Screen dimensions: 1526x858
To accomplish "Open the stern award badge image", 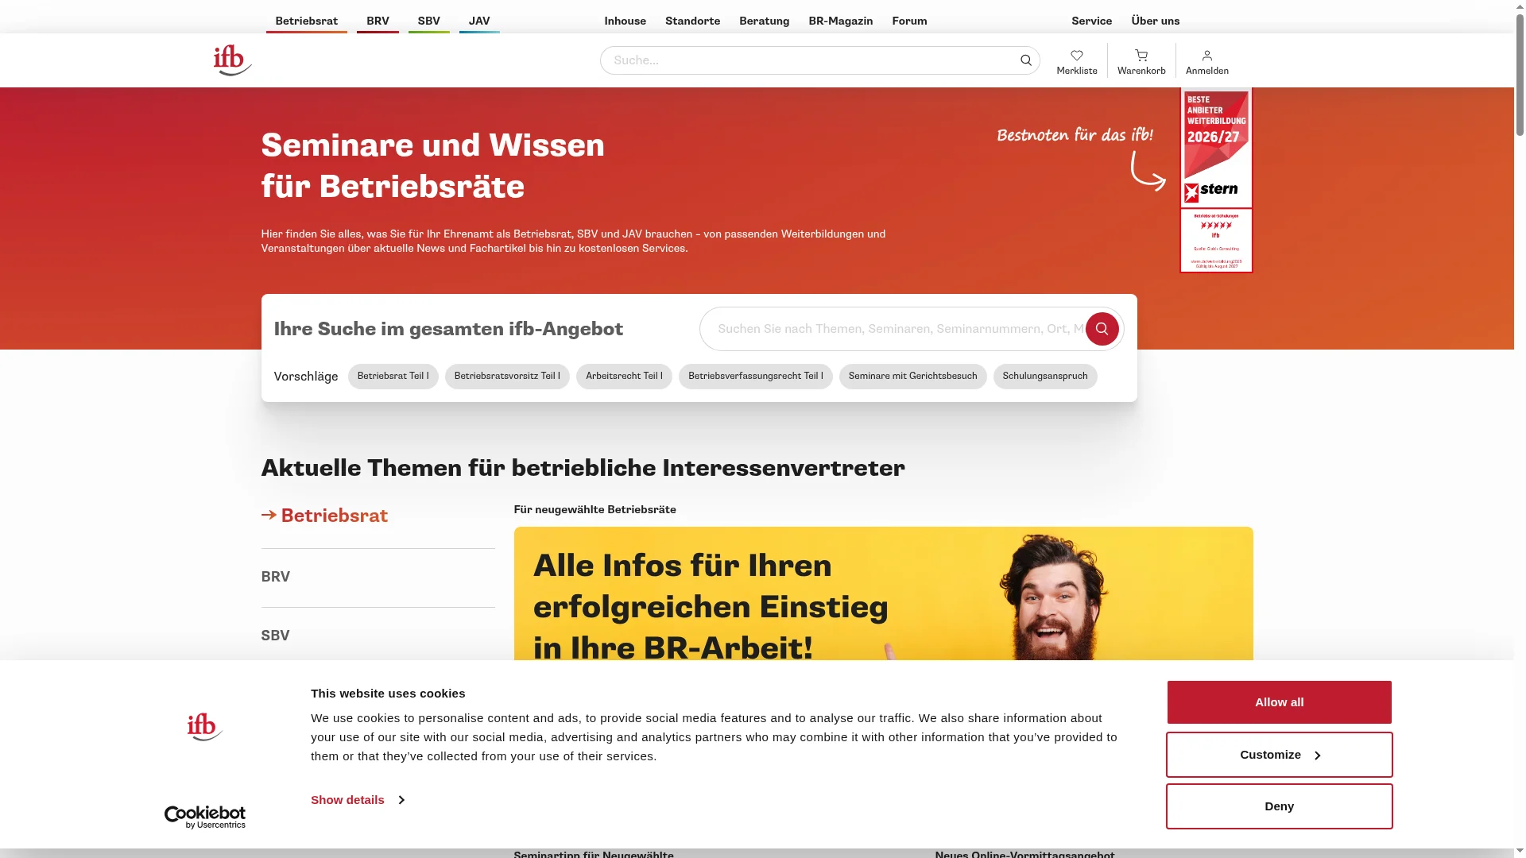I will [x=1216, y=180].
